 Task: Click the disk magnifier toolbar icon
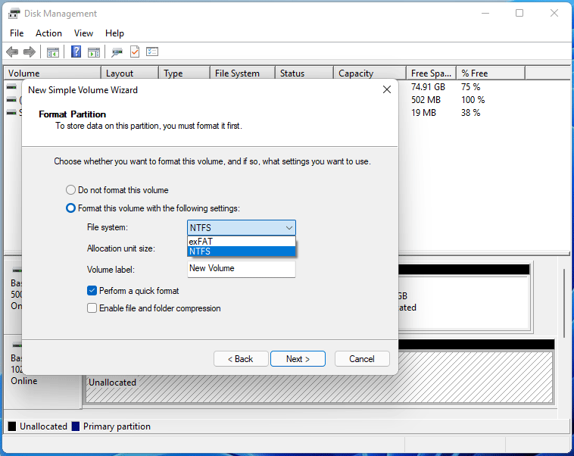(117, 52)
